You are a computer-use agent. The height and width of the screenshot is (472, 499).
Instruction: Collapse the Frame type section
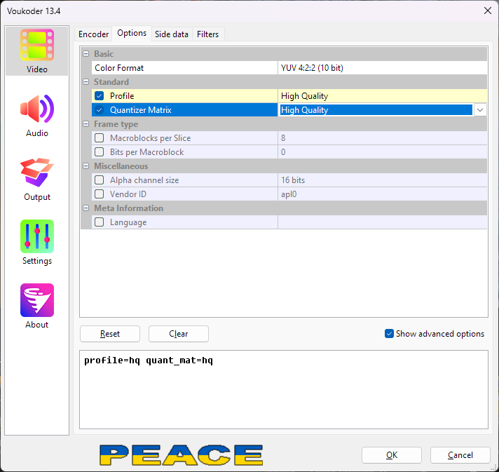(86, 124)
